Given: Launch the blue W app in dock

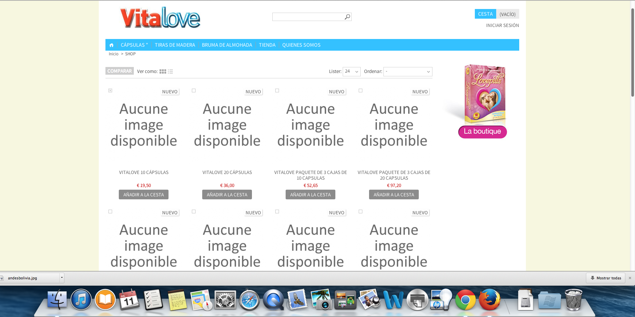Looking at the screenshot, I should pos(393,300).
